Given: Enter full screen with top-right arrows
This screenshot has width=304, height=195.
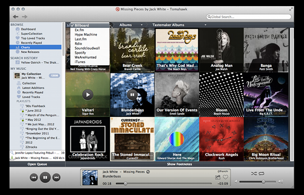Looking at the screenshot, I should [291, 9].
